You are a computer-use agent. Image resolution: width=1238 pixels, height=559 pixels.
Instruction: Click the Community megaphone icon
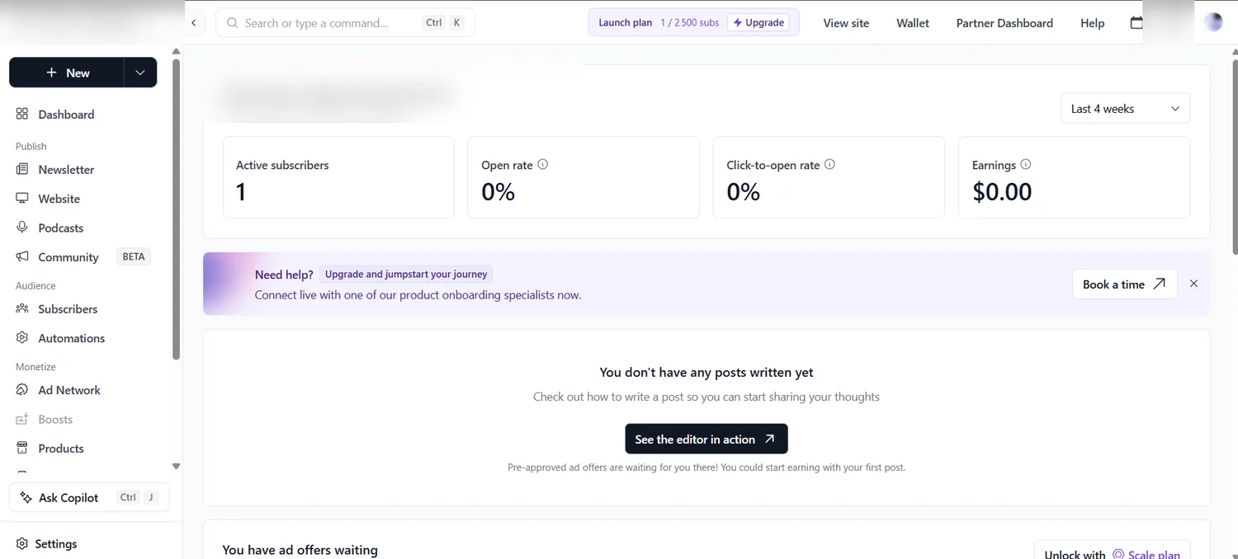22,256
